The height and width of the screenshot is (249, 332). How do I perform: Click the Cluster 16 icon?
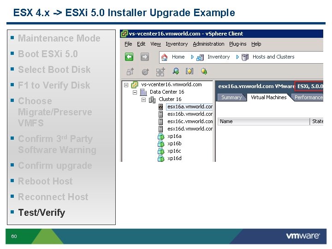click(x=152, y=99)
